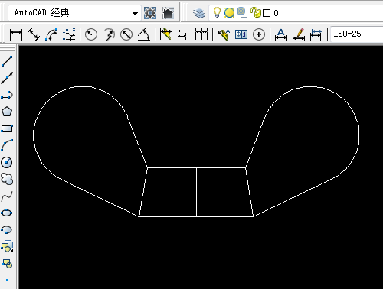The height and width of the screenshot is (289, 383).
Task: Activate the Arc draw tool
Action: 7,145
